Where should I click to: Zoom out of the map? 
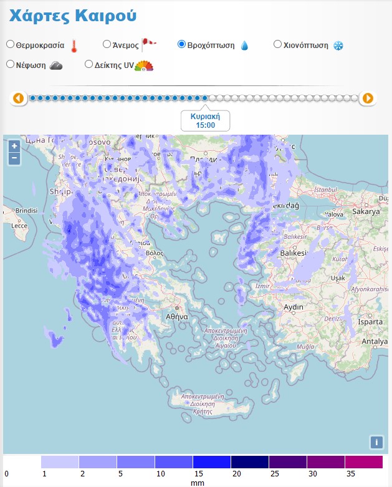point(14,158)
